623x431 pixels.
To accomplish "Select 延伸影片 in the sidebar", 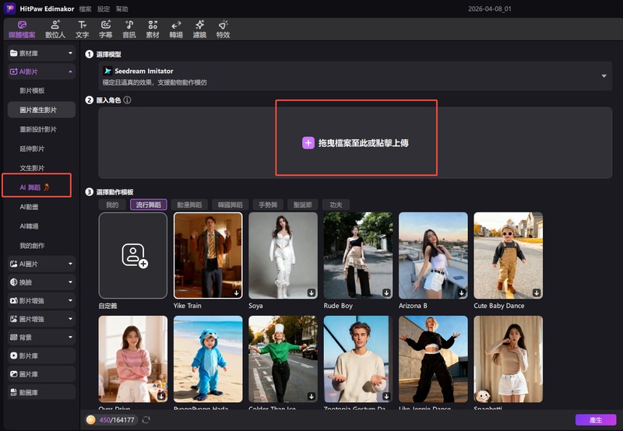I will click(32, 149).
